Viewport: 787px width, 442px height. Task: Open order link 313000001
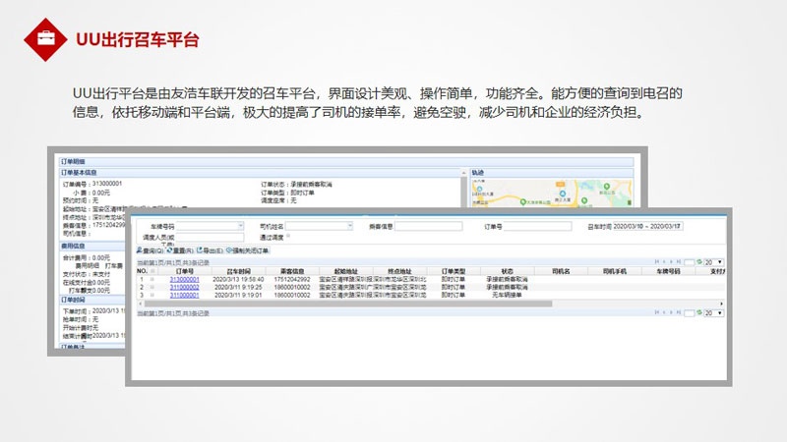click(x=184, y=279)
